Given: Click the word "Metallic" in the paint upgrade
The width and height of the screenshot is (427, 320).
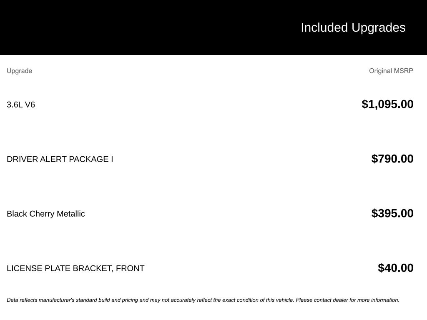Looking at the screenshot, I should click(70, 214).
